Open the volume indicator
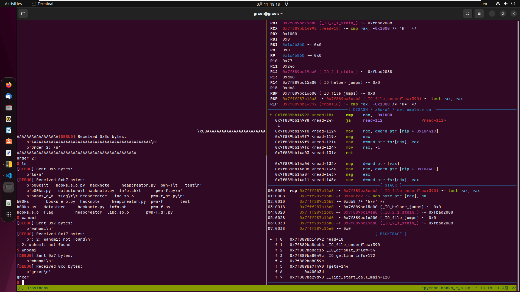 [x=505, y=4]
